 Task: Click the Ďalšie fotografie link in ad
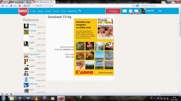click(x=106, y=73)
